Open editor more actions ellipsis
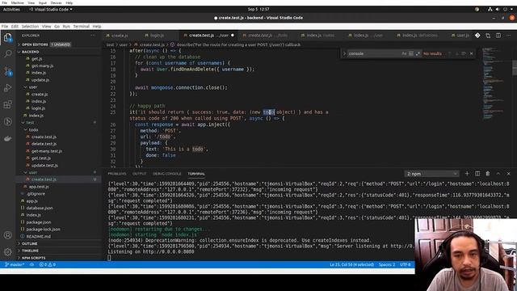 tap(508, 36)
